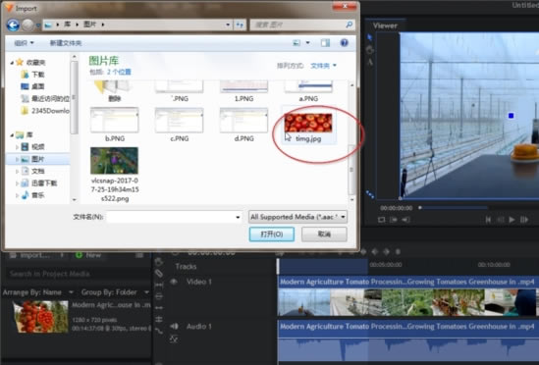Select the a.PNG file
This screenshot has width=539, height=365.
point(308,91)
